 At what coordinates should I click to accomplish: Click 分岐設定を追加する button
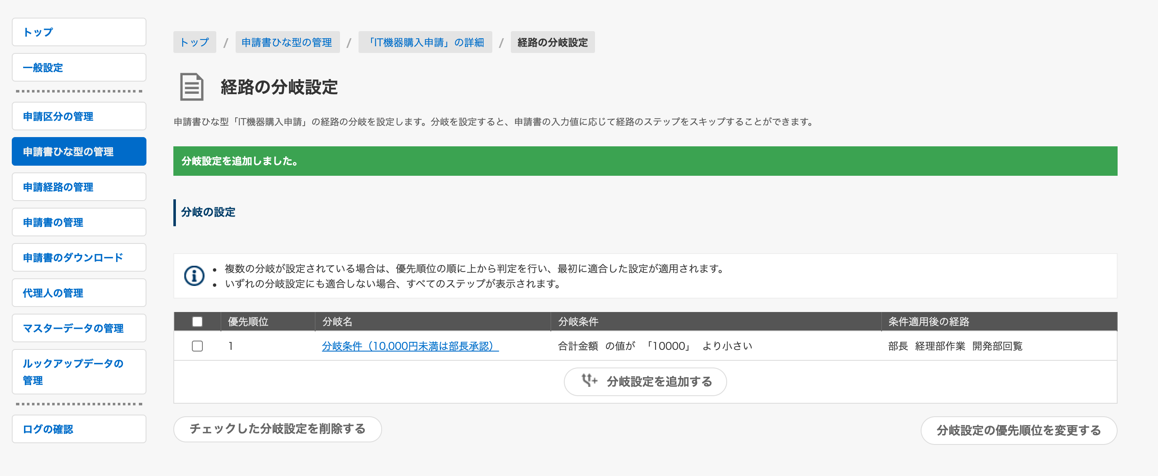click(x=645, y=382)
